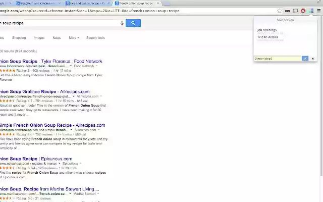This screenshot has width=323, height=202.
Task: Open the Shopping results filter
Action: 19,38
